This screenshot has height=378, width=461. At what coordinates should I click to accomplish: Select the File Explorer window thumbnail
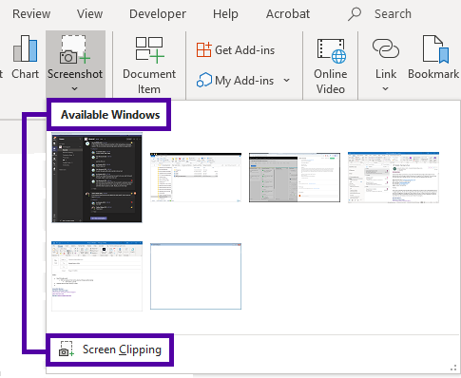[x=196, y=178]
